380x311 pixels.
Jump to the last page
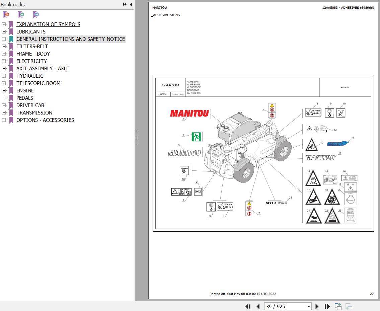click(327, 306)
